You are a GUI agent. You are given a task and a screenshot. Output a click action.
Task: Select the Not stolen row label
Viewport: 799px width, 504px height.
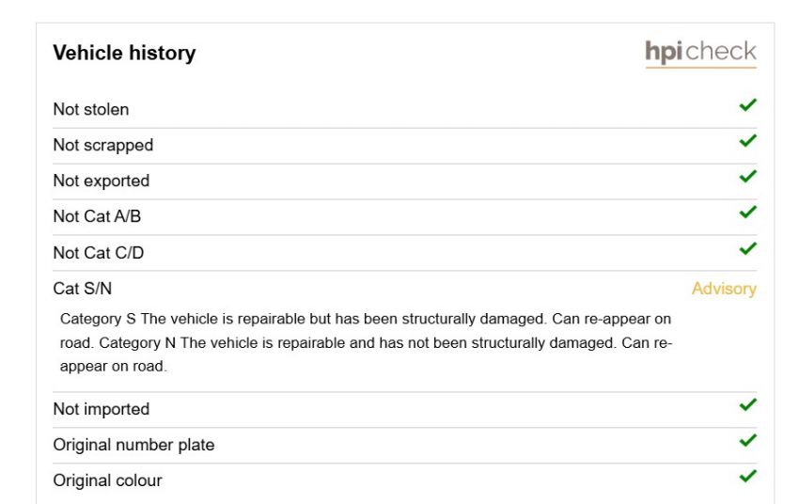(x=91, y=110)
